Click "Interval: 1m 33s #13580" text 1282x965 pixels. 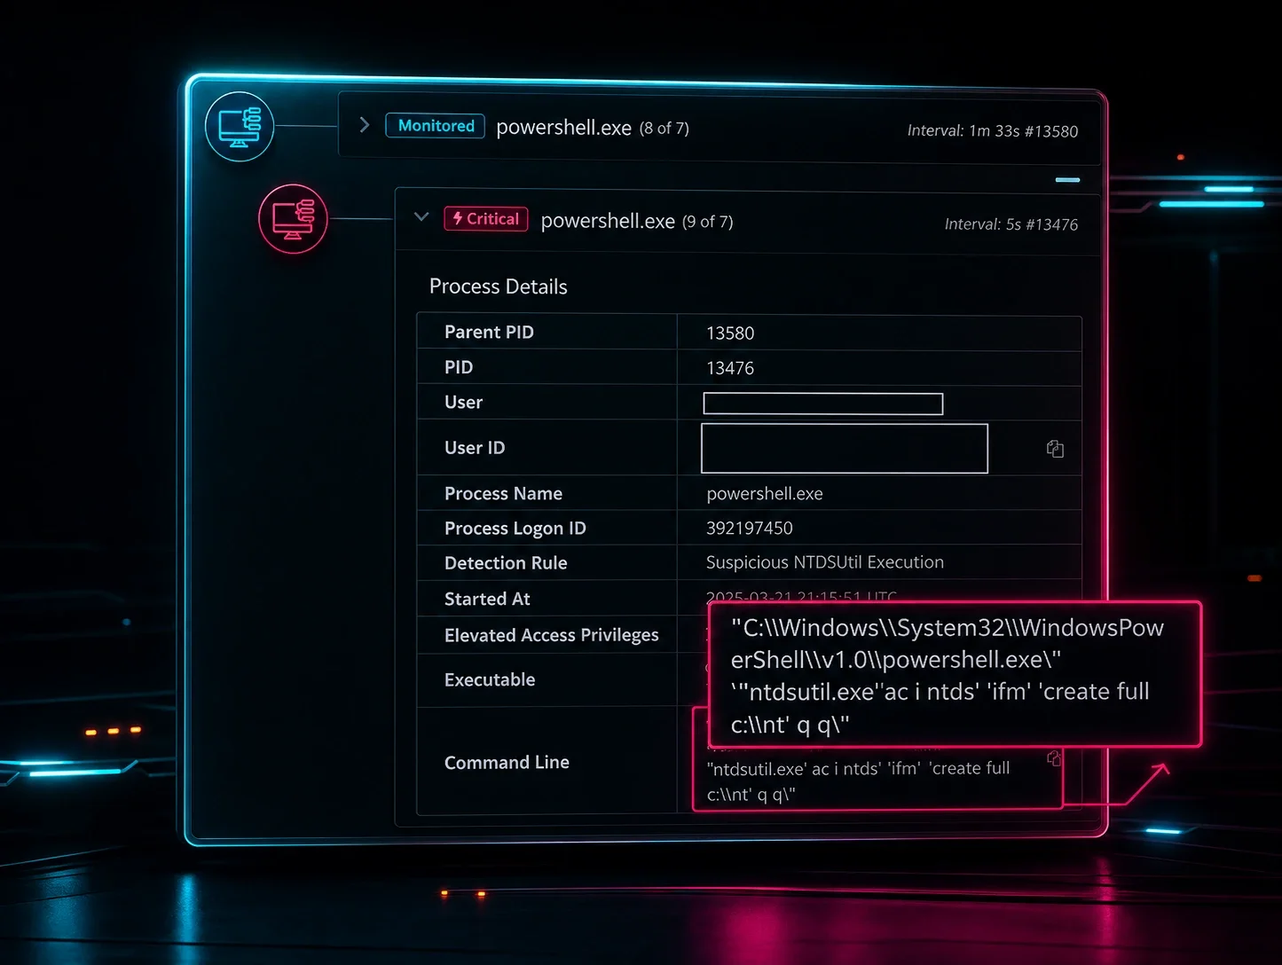993,131
